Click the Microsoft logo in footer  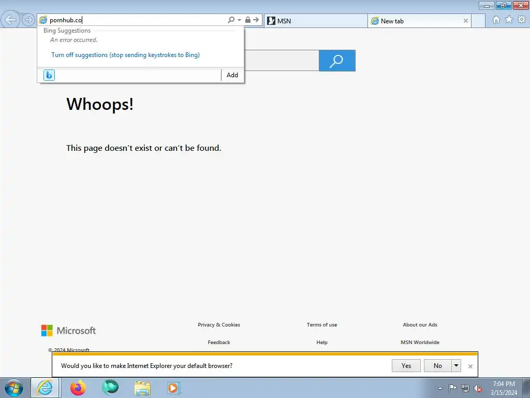point(69,331)
